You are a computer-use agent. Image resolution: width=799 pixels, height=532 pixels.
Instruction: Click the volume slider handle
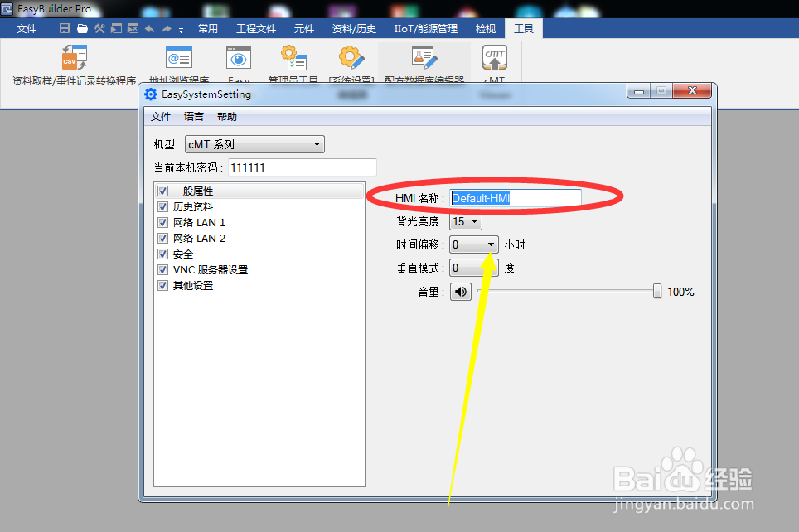click(x=657, y=291)
